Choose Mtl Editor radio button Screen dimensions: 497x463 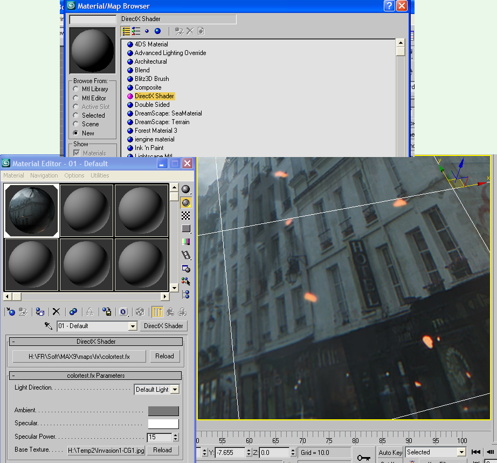click(x=76, y=98)
